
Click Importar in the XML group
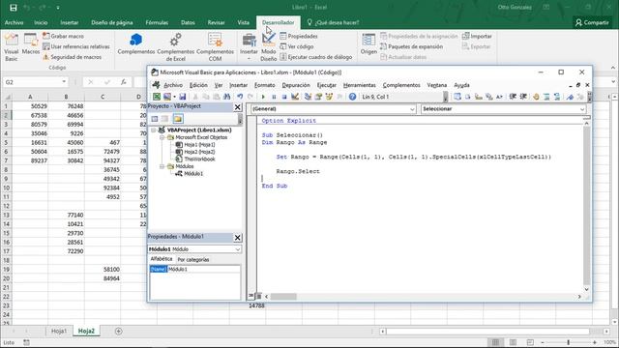click(x=477, y=36)
